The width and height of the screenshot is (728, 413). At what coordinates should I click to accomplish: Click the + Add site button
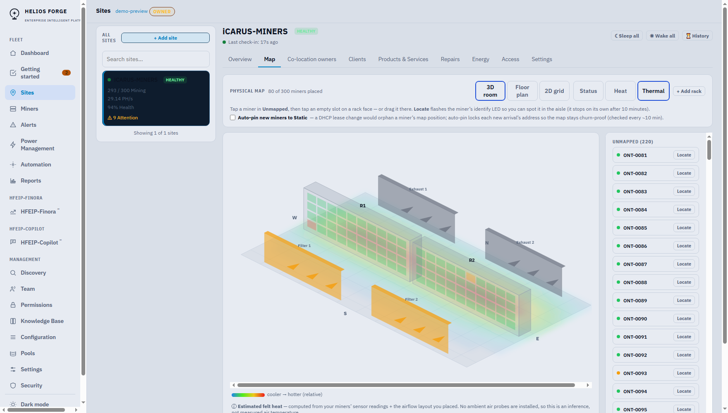point(165,38)
